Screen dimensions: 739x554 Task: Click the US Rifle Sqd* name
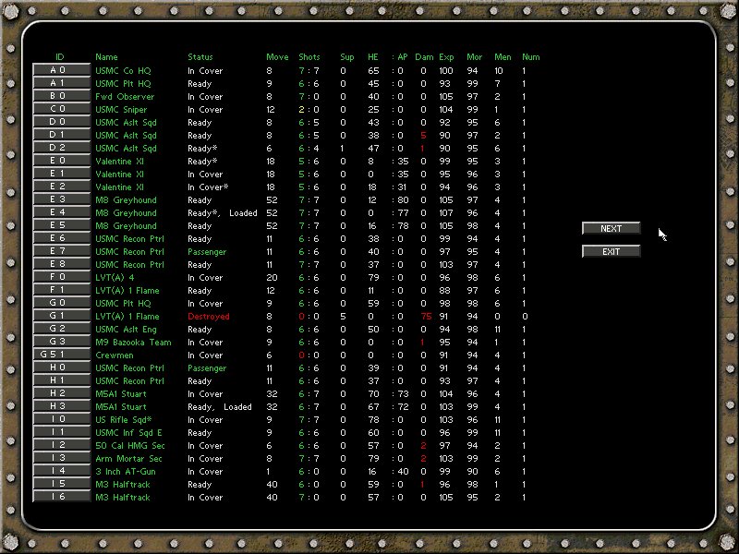tap(124, 420)
